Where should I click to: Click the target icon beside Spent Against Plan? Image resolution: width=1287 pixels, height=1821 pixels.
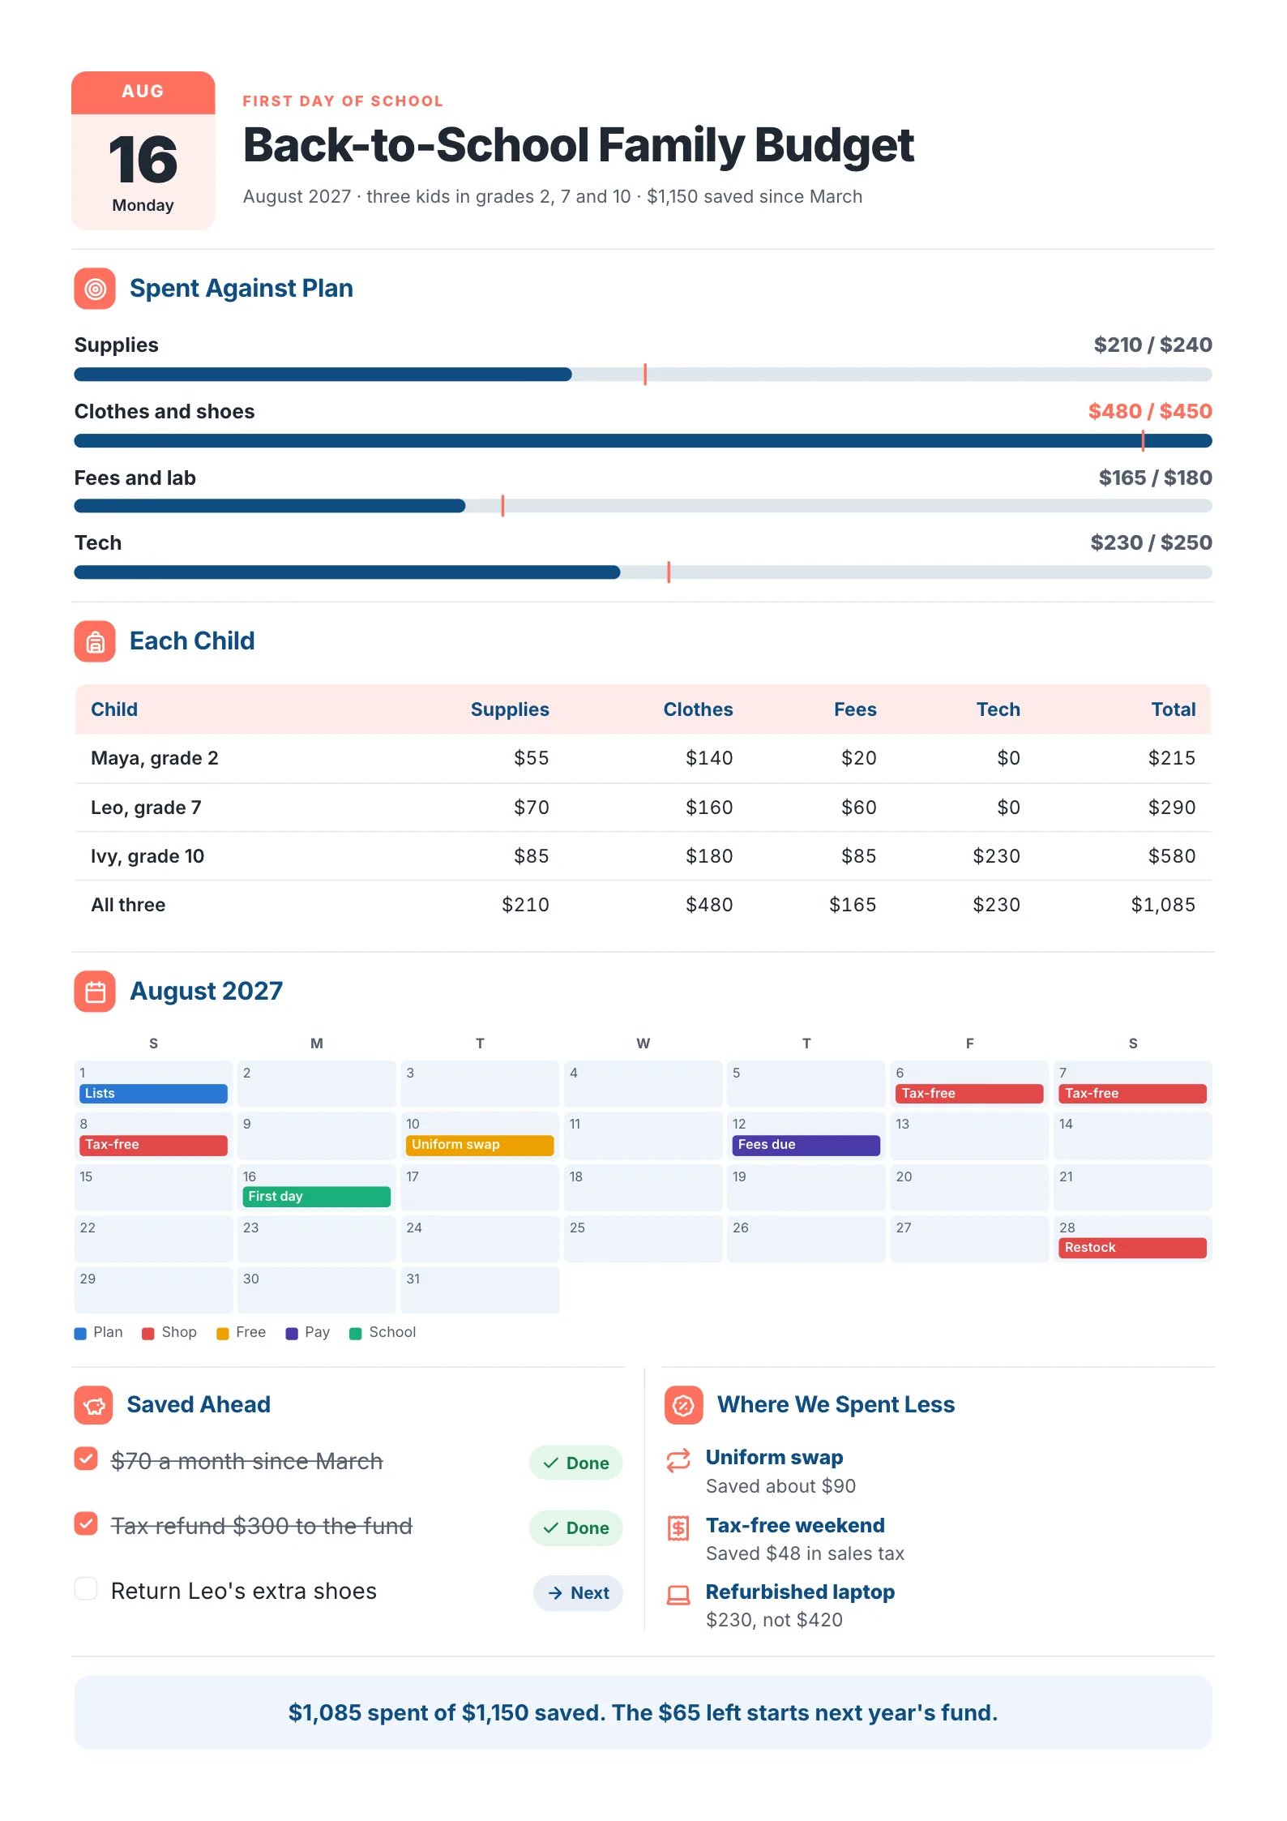[x=95, y=289]
